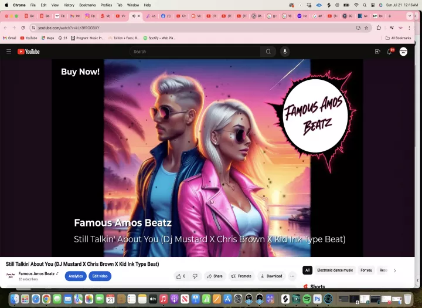Open the File menu

click(x=33, y=5)
